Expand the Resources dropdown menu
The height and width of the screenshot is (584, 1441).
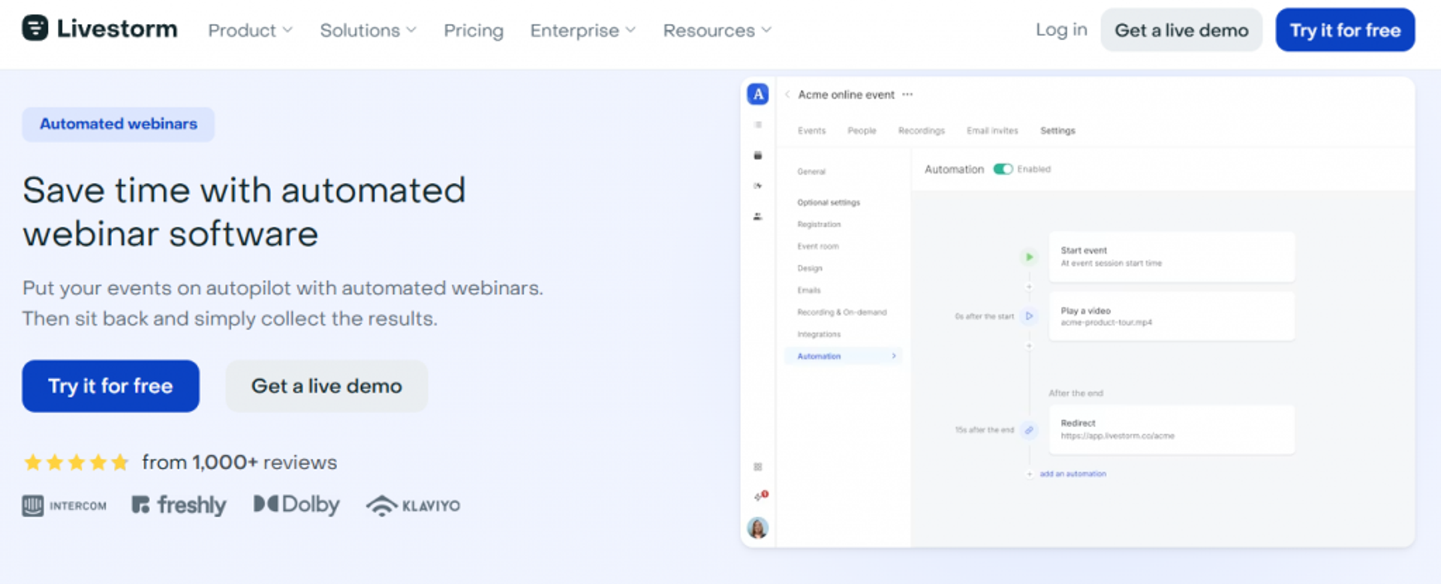point(717,31)
